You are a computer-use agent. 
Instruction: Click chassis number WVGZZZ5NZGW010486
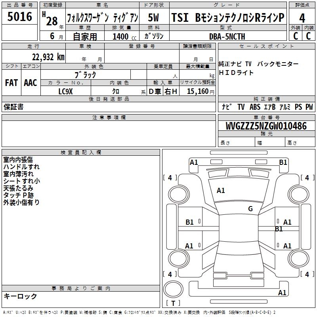tap(266, 126)
